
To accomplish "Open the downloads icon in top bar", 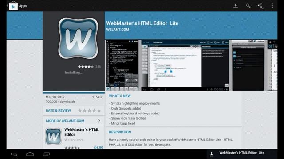I will tap(235, 6).
